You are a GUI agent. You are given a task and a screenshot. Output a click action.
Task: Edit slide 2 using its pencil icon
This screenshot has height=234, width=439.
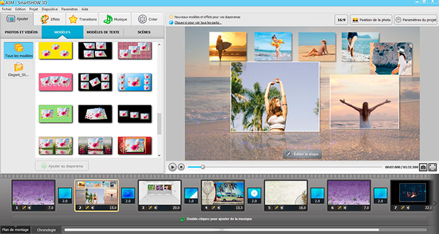point(87,208)
